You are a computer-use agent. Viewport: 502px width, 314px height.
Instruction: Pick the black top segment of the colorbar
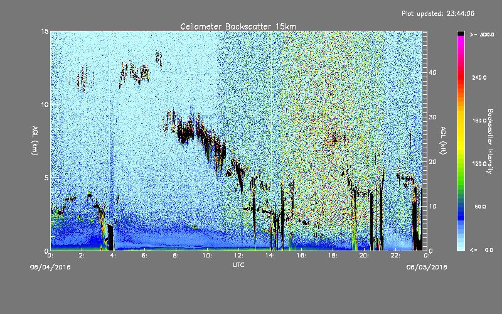click(461, 33)
